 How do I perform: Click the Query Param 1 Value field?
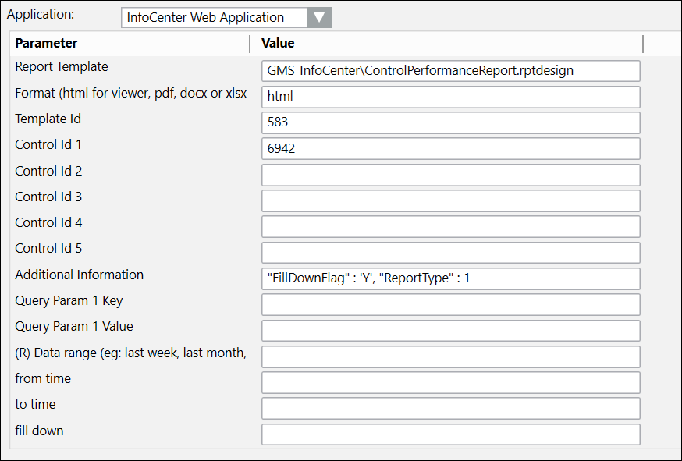coord(450,330)
